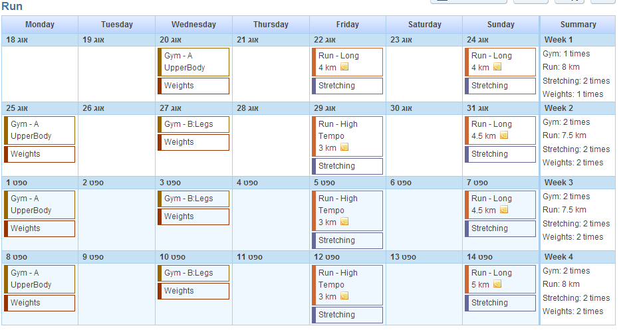Click the Saturday Sep 13 date header

[424, 257]
